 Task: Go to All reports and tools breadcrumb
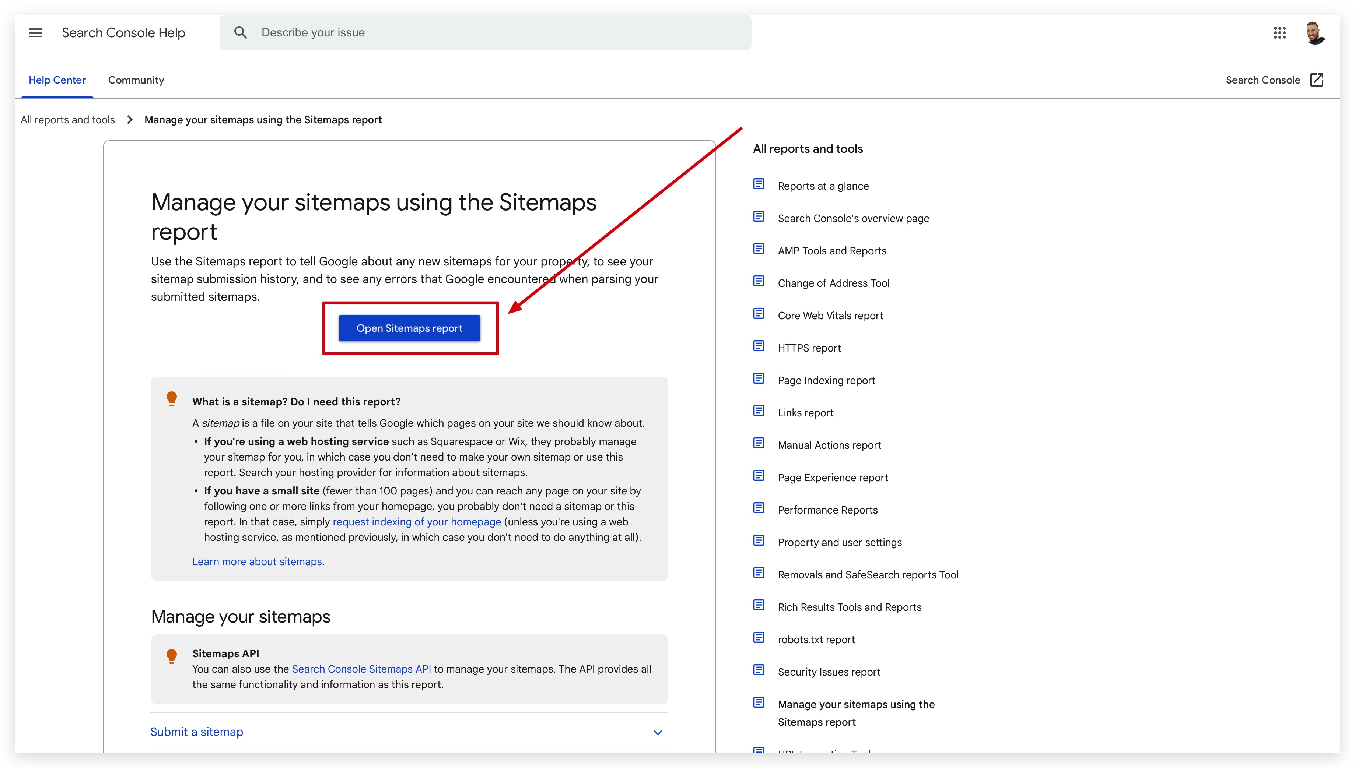point(67,120)
